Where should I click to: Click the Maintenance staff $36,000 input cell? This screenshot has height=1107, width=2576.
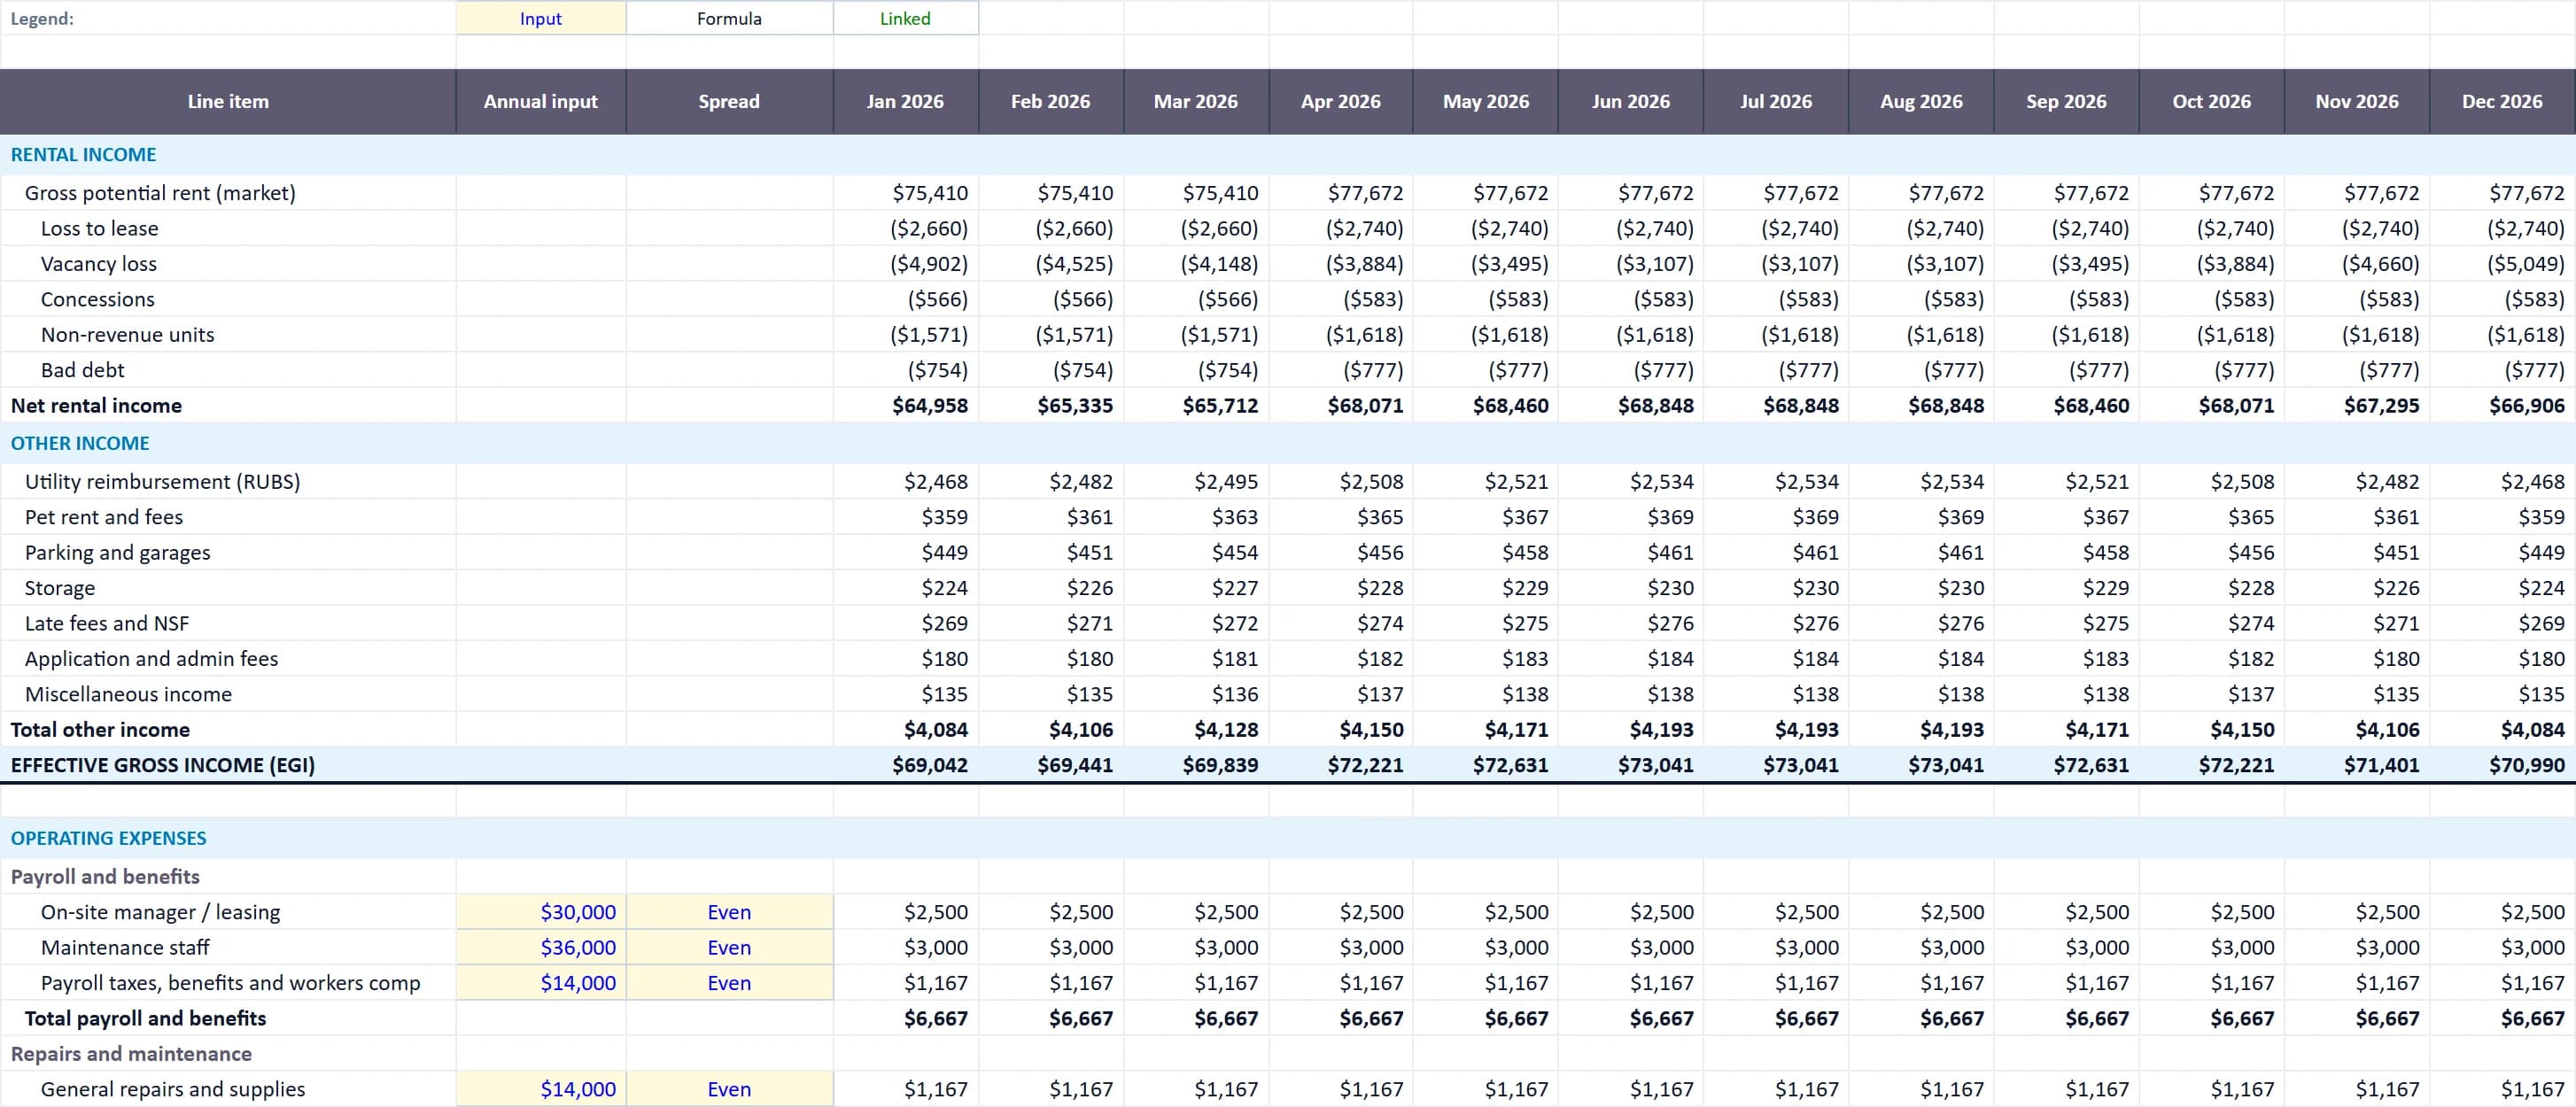click(x=541, y=947)
